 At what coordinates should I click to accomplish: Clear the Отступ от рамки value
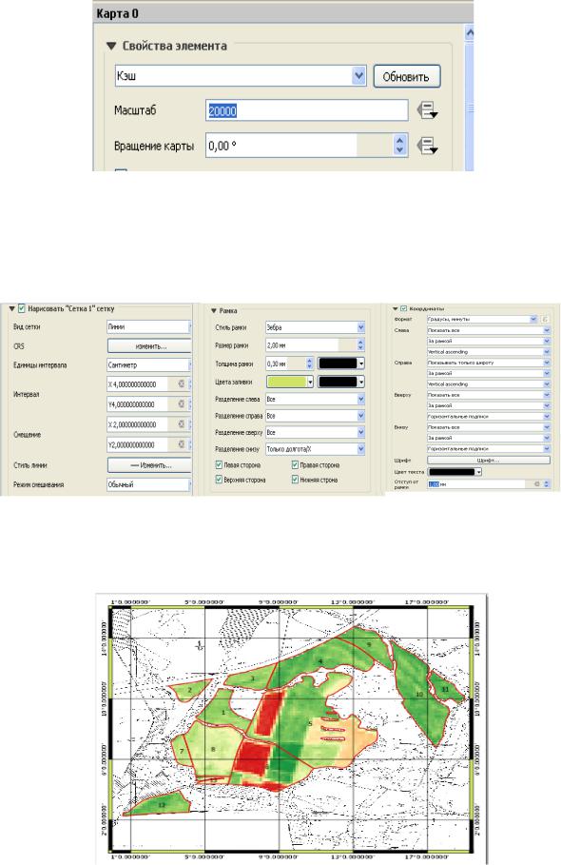(536, 483)
